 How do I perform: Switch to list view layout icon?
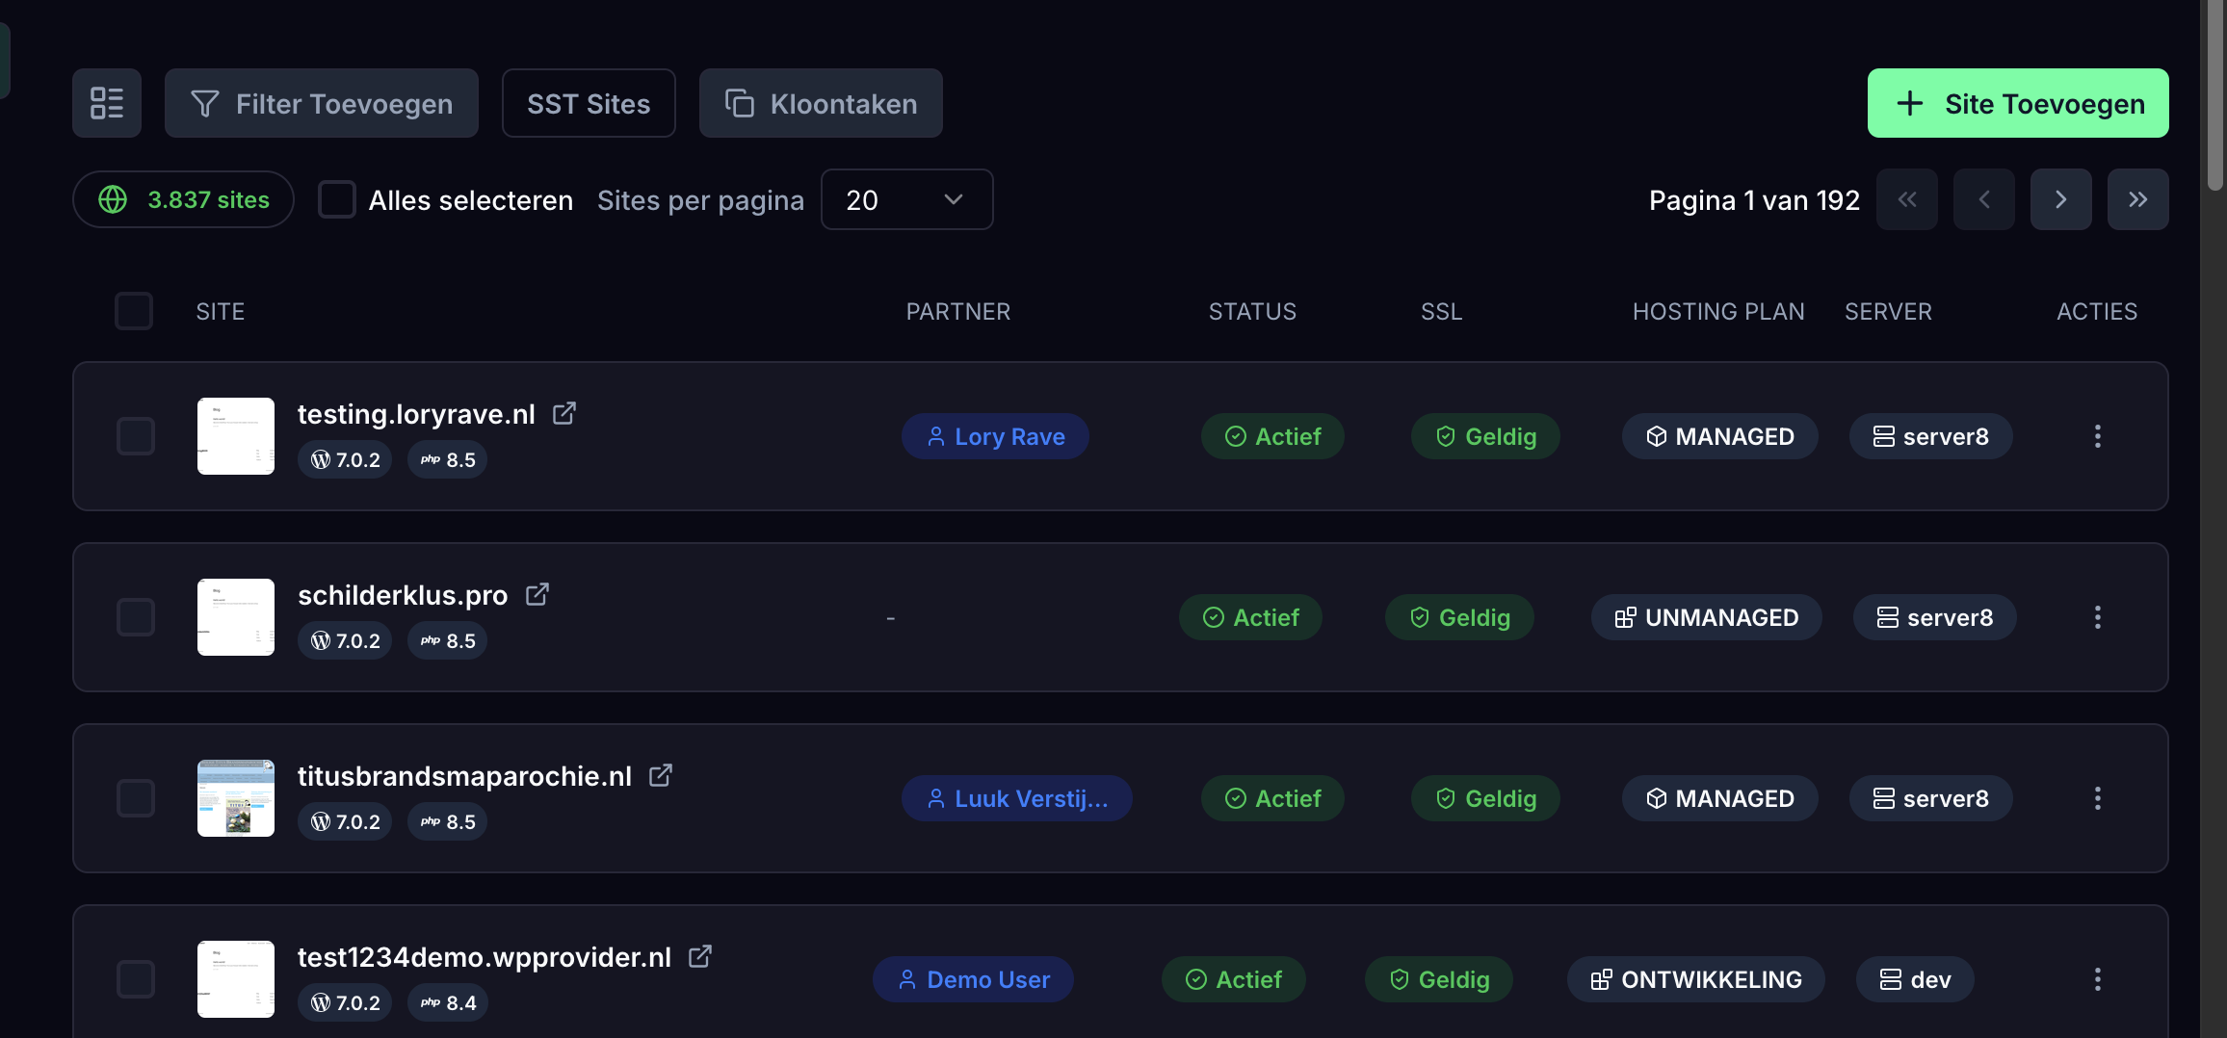point(107,103)
